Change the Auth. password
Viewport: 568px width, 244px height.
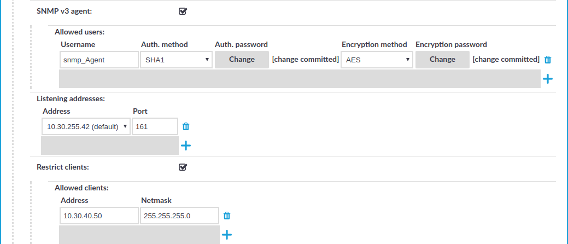(x=242, y=60)
